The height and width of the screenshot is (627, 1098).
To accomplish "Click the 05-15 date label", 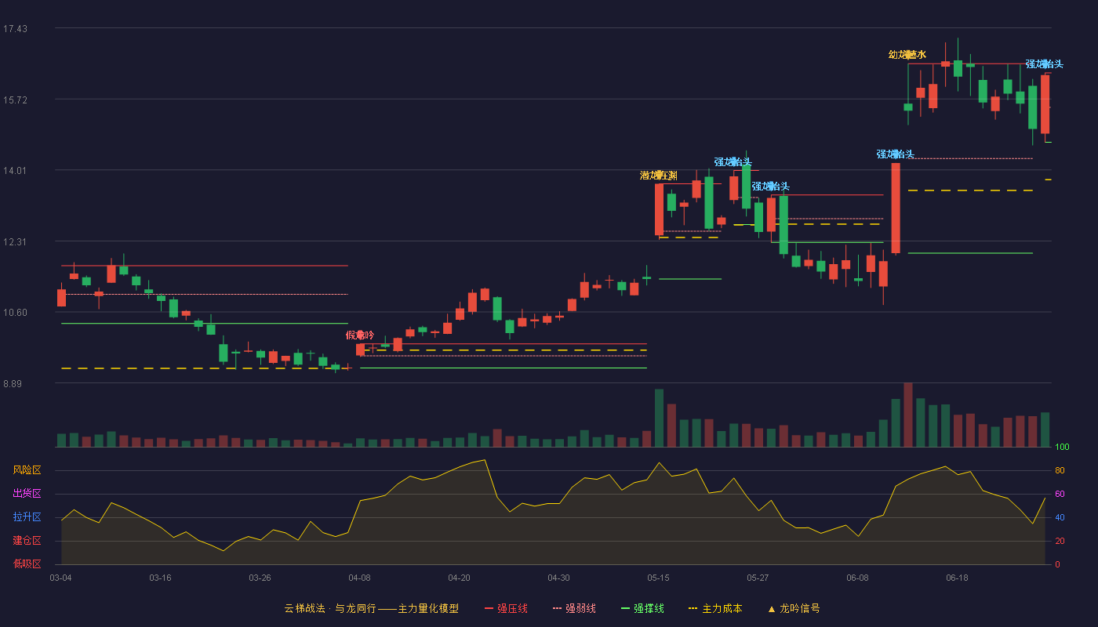I will (x=658, y=578).
